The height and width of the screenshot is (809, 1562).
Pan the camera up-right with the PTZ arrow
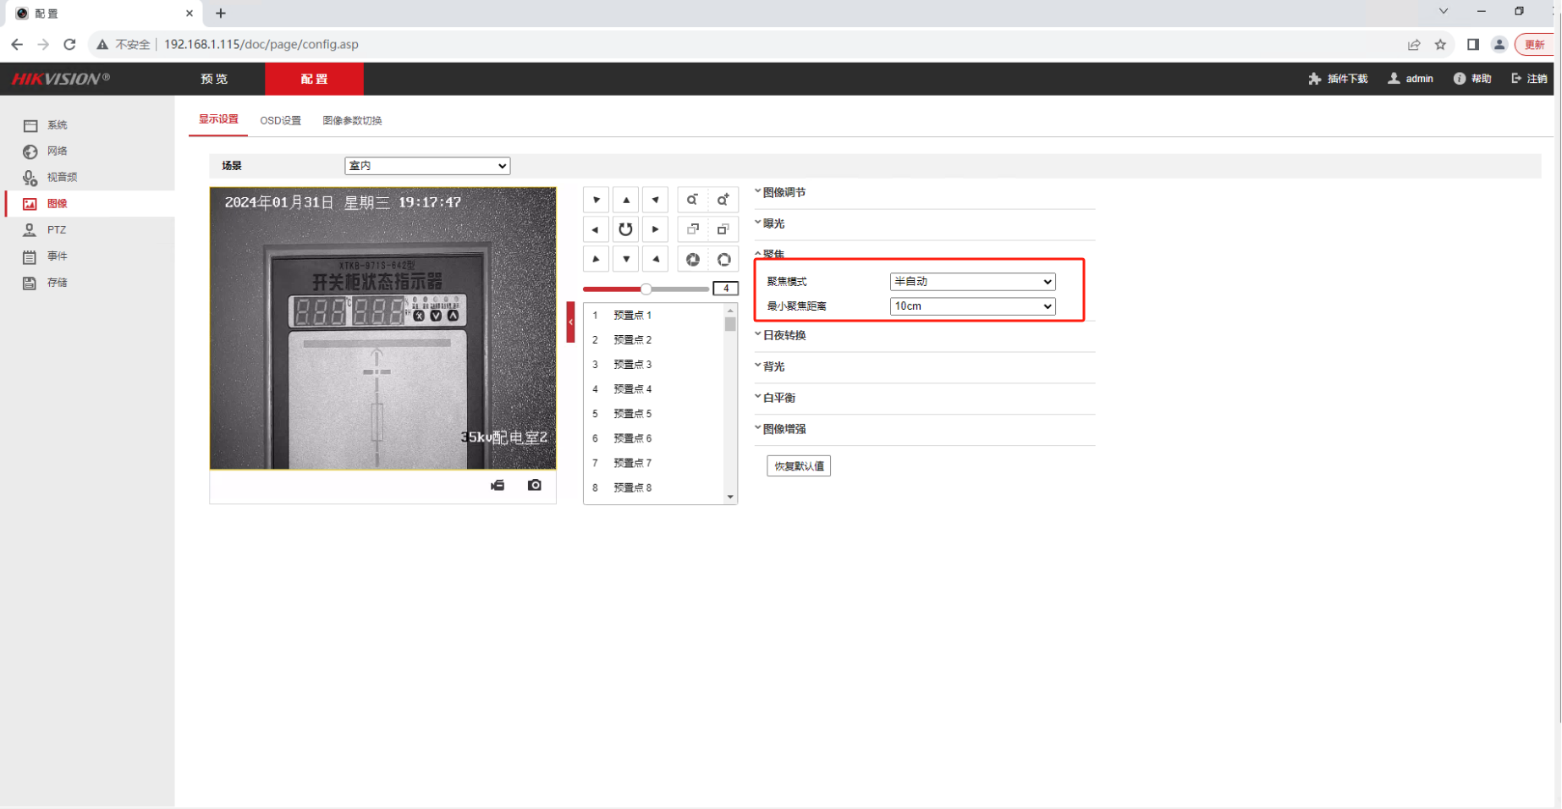(656, 200)
